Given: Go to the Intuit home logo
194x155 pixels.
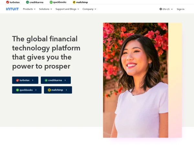Looking at the screenshot, I should click(12, 9).
